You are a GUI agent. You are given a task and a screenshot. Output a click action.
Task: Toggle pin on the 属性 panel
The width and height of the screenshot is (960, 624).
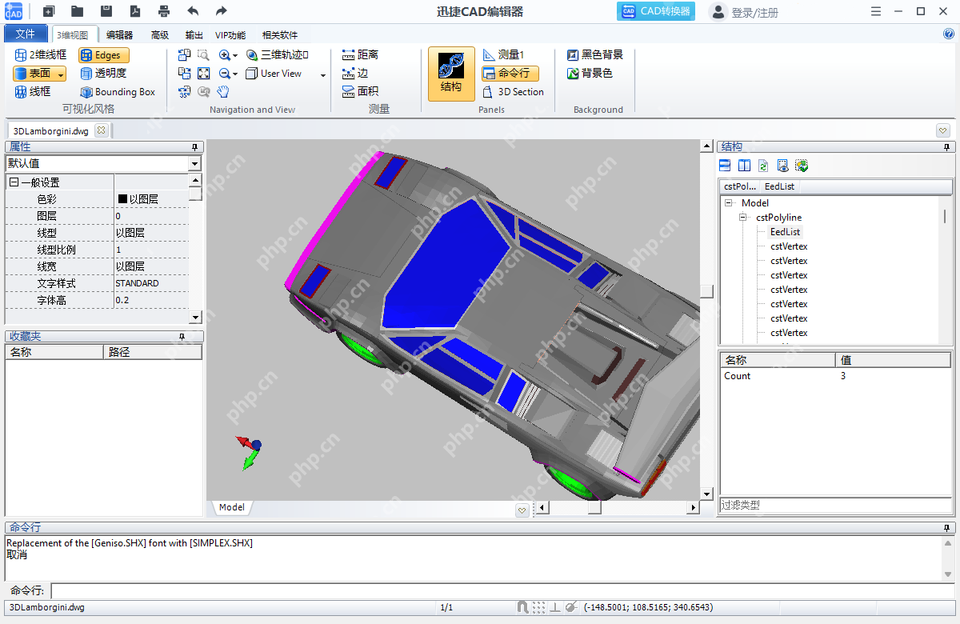point(194,147)
